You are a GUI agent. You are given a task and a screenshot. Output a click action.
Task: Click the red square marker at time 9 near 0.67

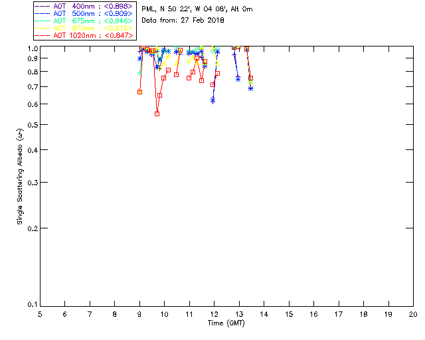pos(139,92)
